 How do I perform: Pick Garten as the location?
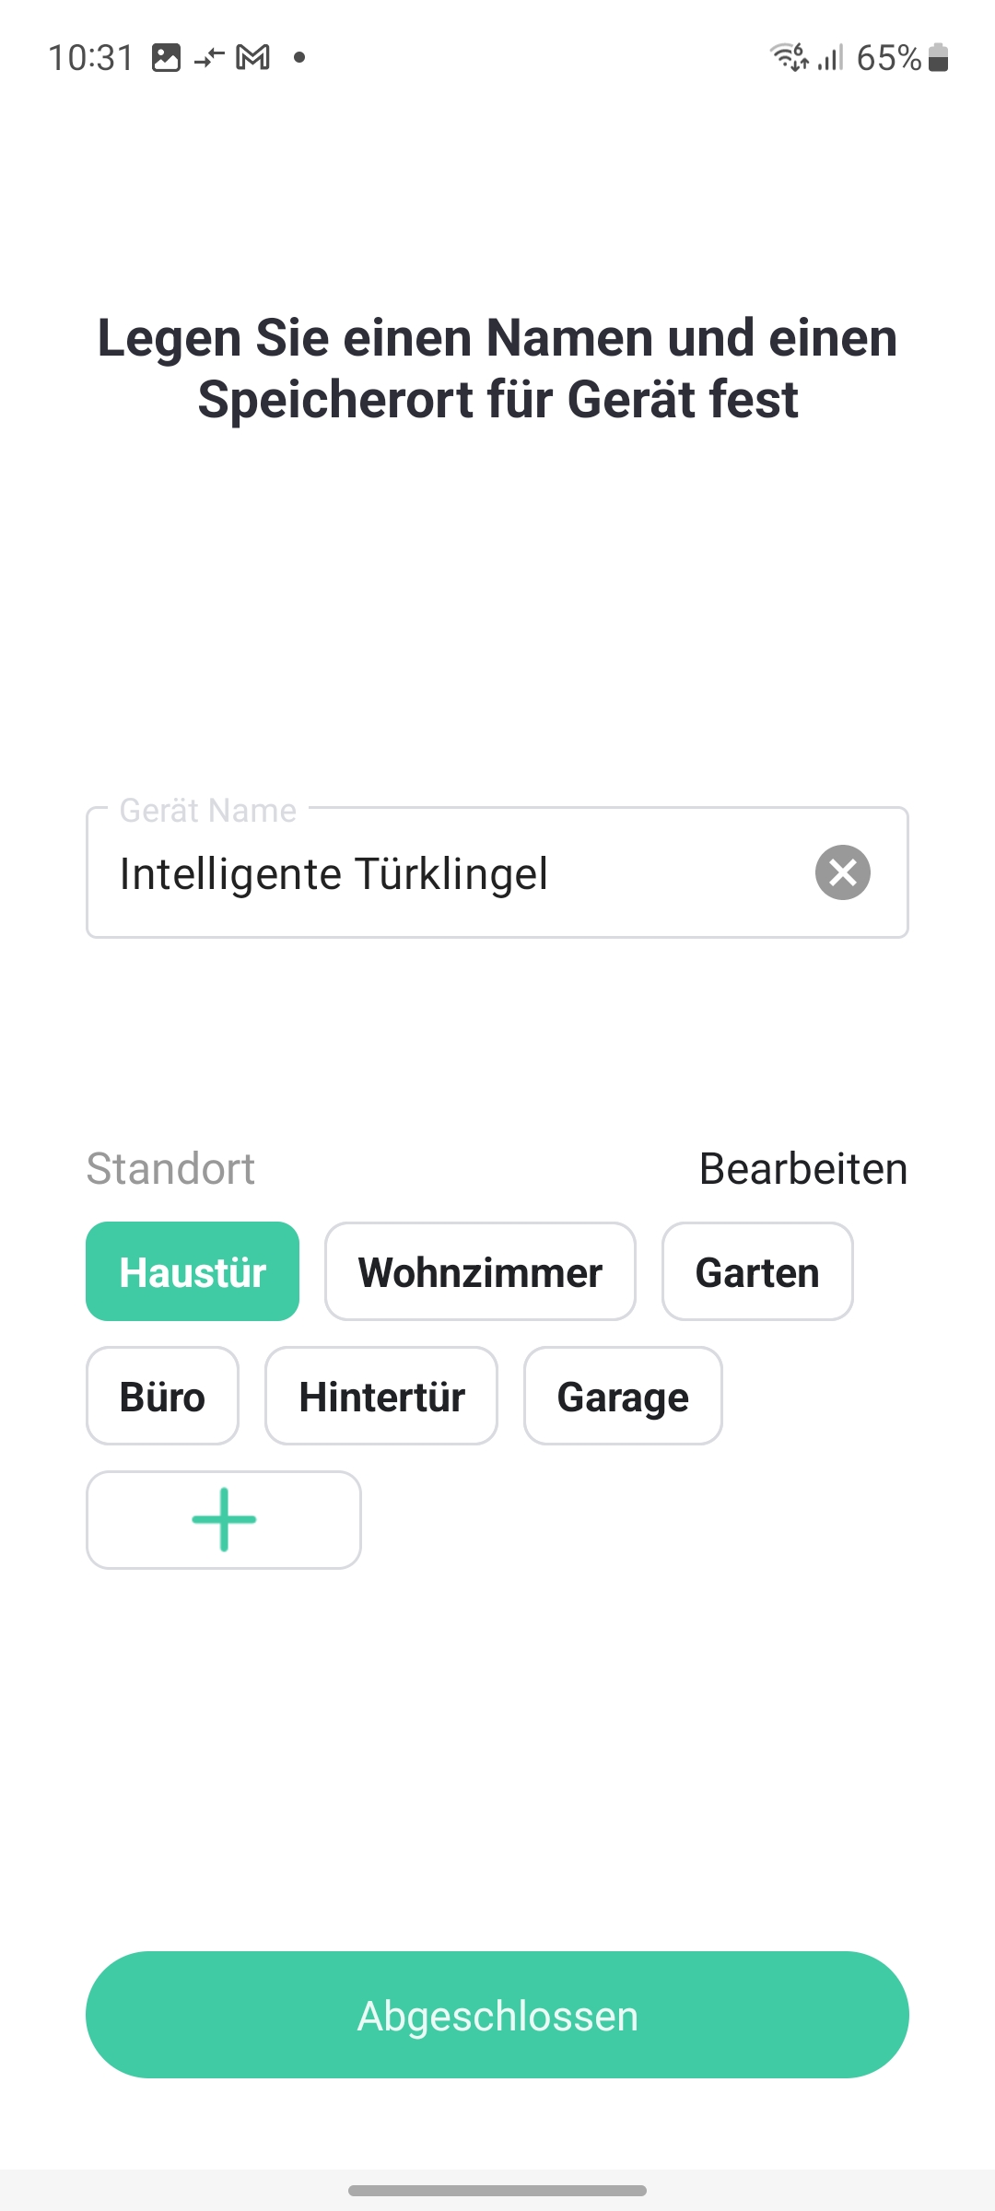(x=757, y=1272)
